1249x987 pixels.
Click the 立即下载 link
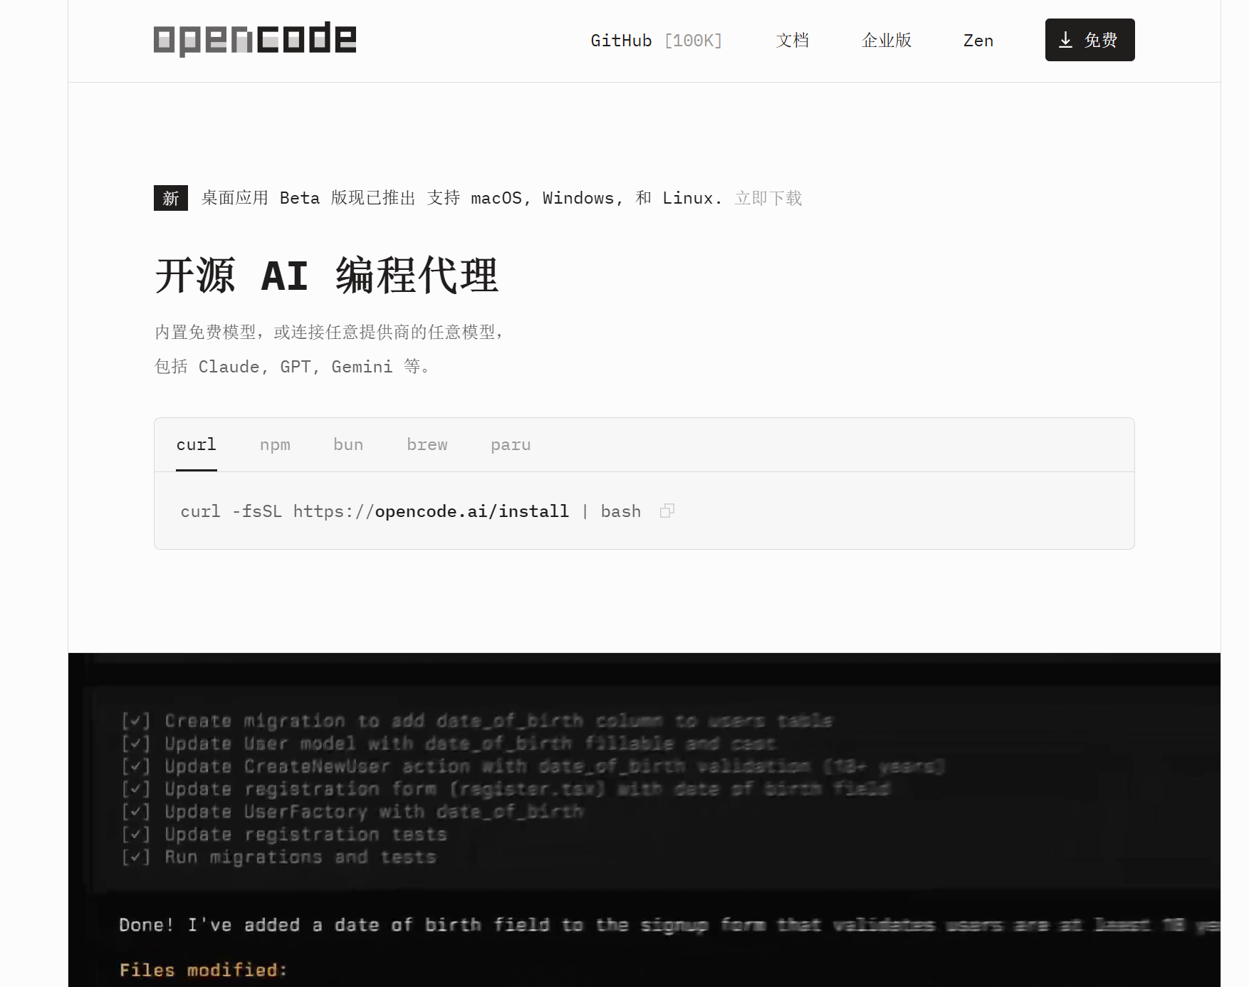tap(768, 198)
